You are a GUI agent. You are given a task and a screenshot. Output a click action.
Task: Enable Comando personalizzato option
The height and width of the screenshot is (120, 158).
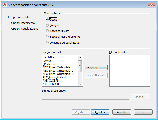tap(47, 43)
